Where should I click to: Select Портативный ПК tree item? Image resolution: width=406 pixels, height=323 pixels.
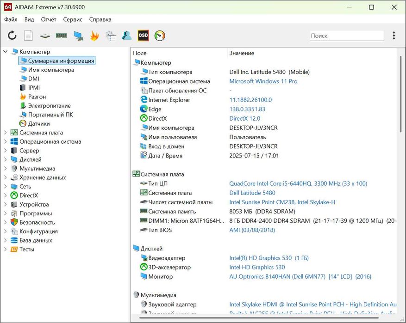point(50,115)
